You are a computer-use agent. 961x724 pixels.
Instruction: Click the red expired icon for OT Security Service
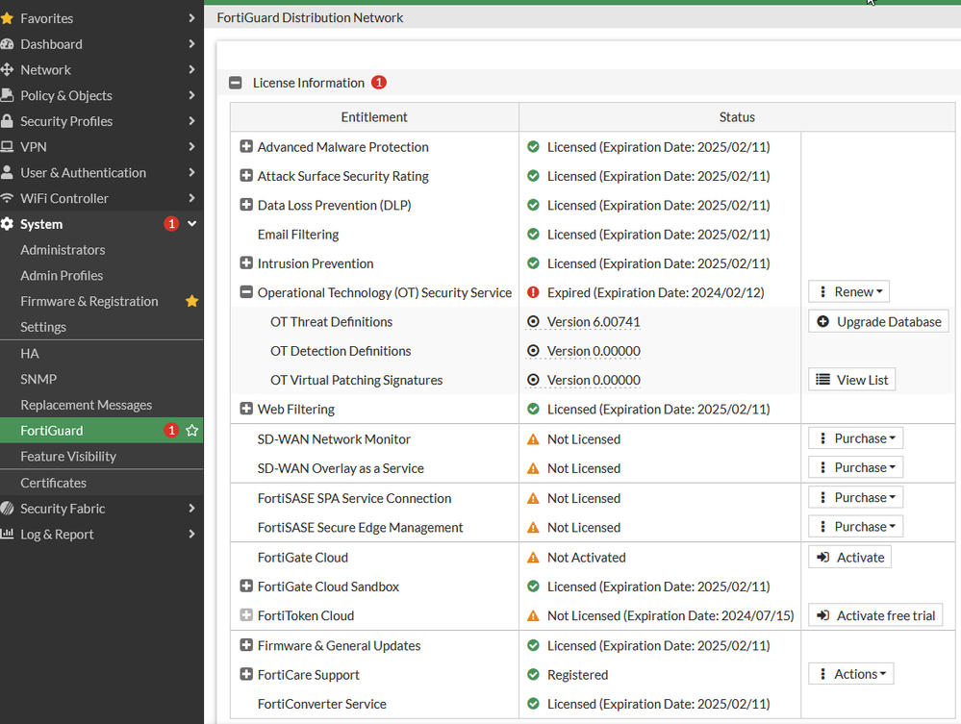(x=533, y=292)
